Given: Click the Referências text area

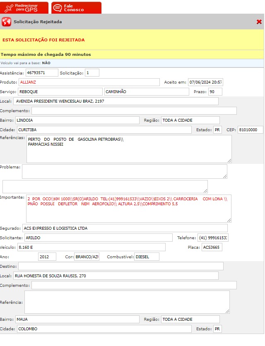Looking at the screenshot, I should point(129,149).
